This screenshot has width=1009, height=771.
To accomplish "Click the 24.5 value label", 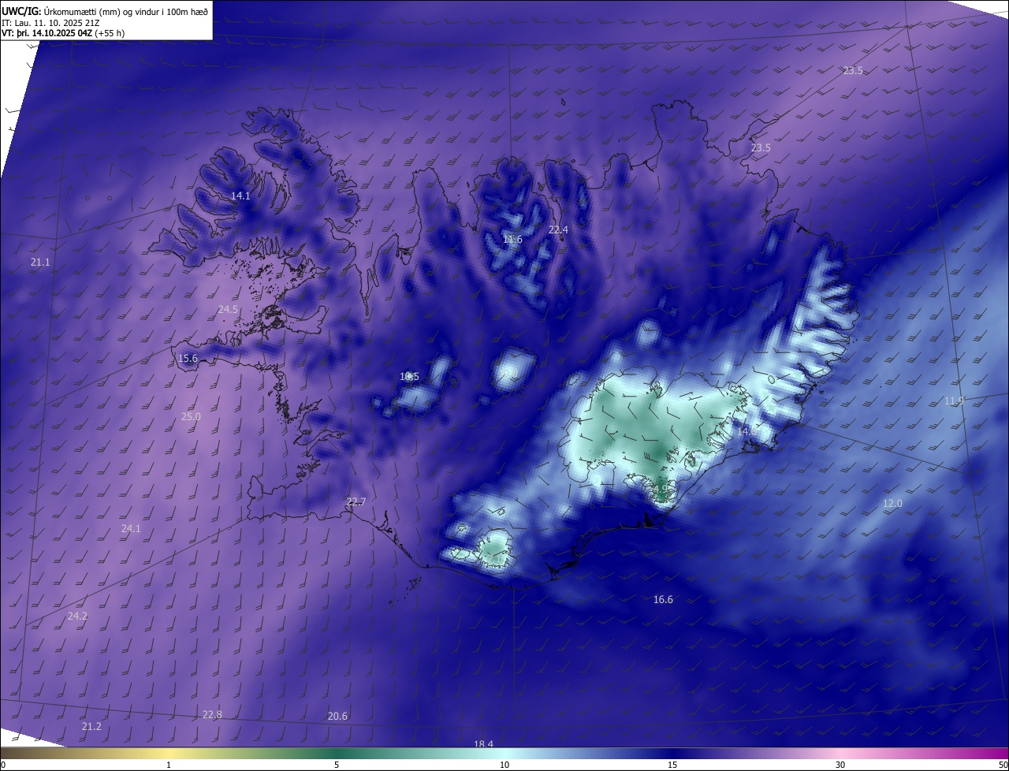I will tap(228, 310).
